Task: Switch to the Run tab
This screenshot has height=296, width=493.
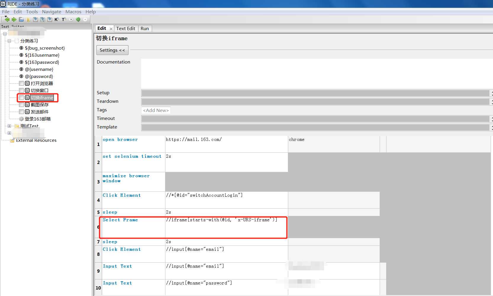Action: pos(145,28)
